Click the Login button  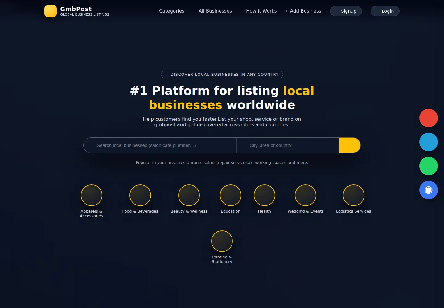click(x=385, y=11)
